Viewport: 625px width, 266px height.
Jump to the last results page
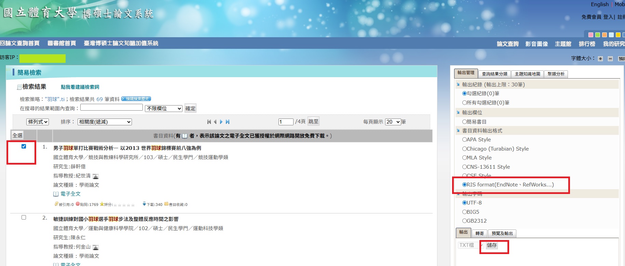(x=228, y=122)
